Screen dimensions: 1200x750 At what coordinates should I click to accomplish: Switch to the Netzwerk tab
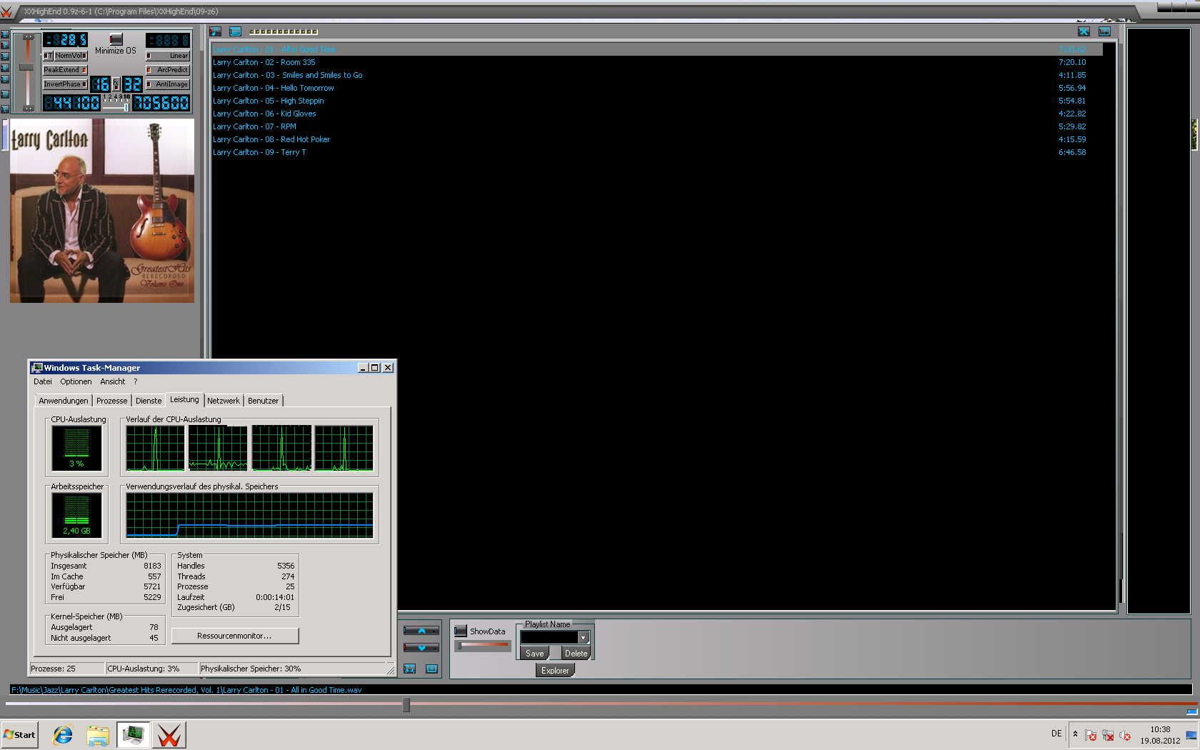(224, 401)
